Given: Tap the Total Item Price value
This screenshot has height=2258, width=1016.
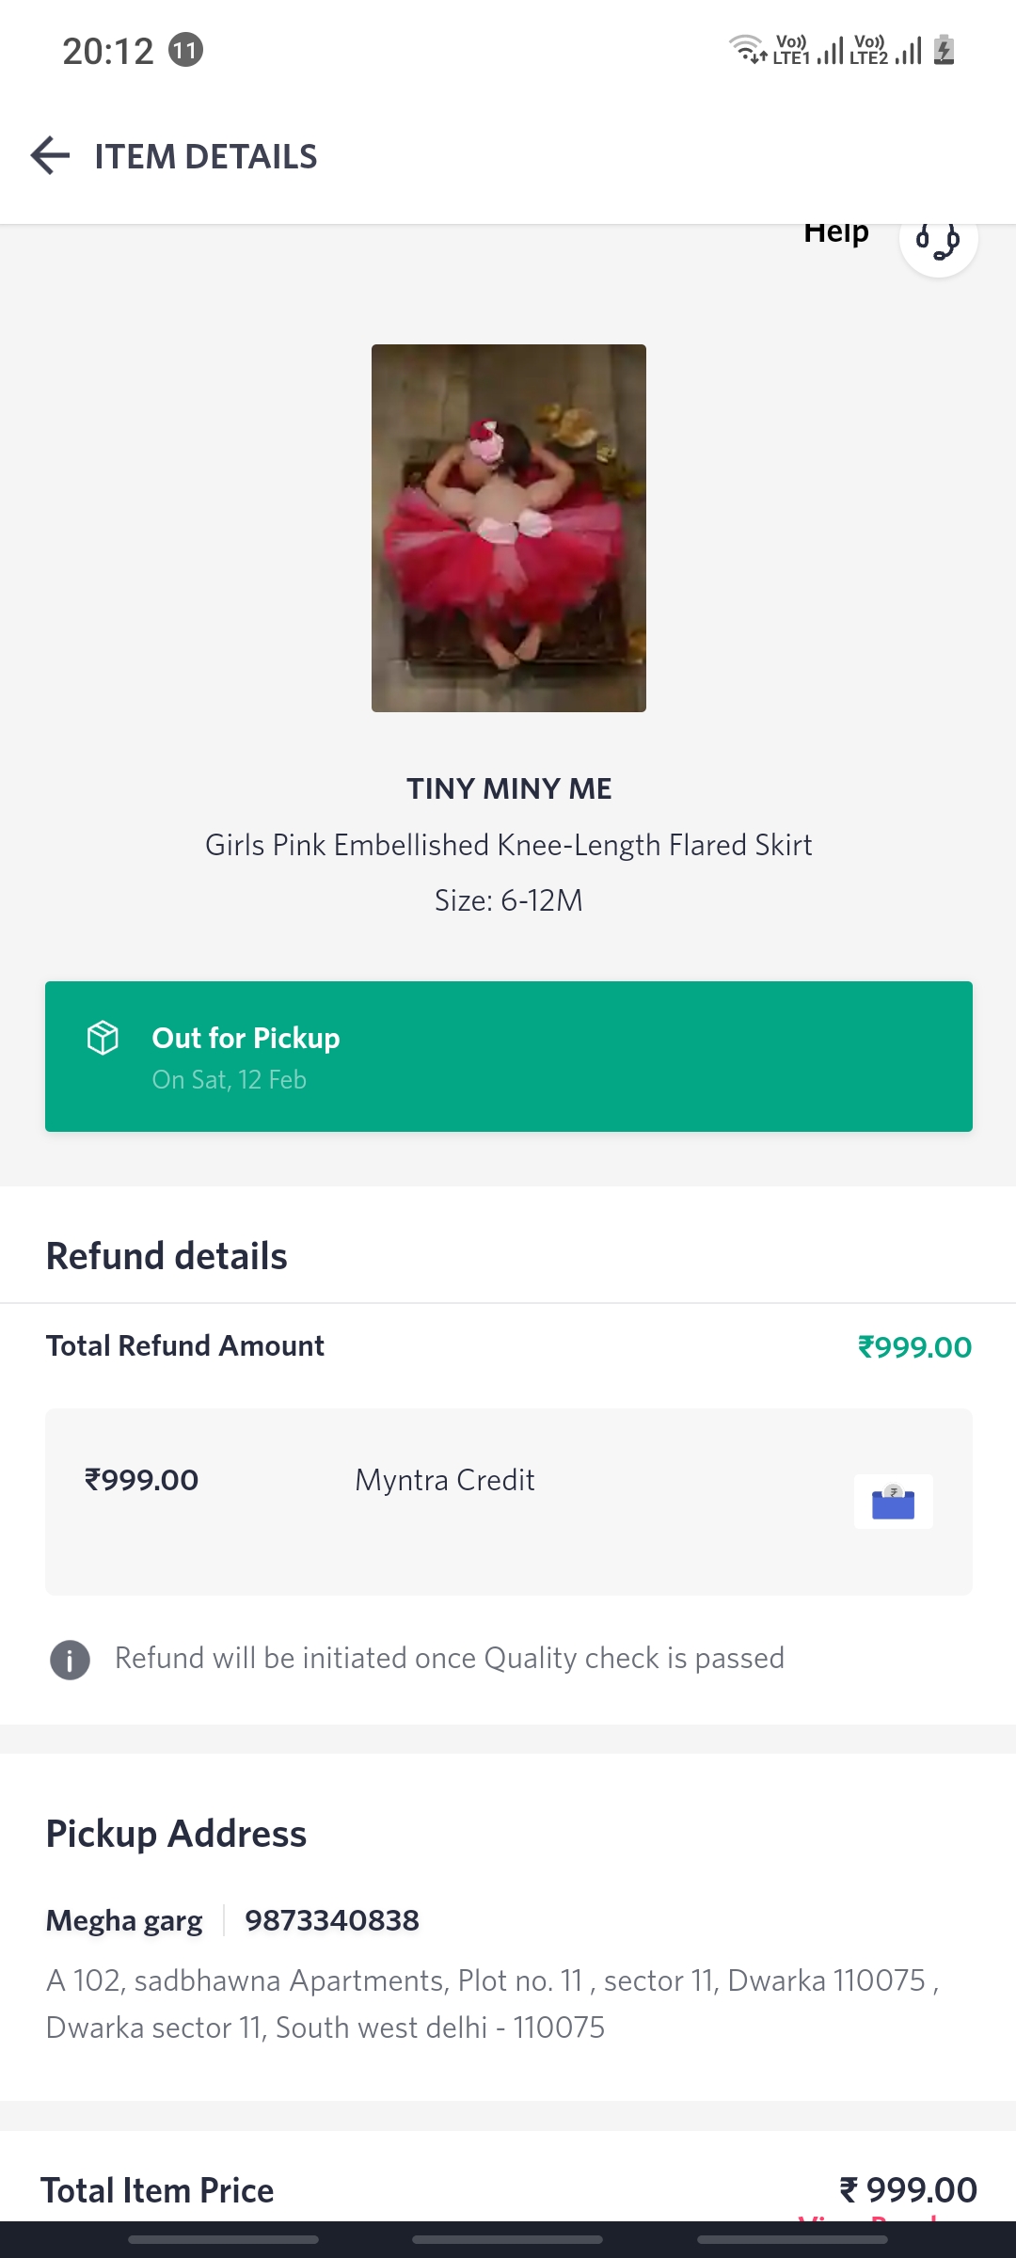Looking at the screenshot, I should (908, 2190).
